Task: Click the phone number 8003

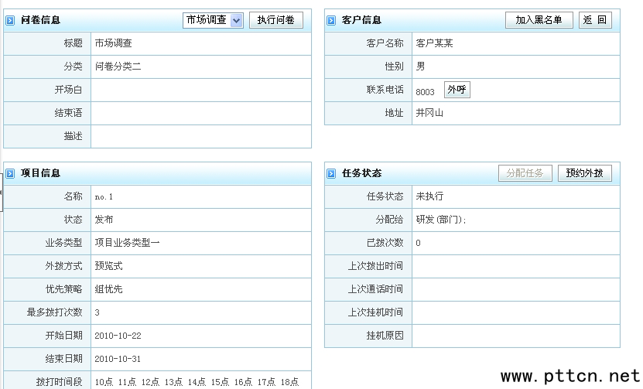Action: click(425, 91)
